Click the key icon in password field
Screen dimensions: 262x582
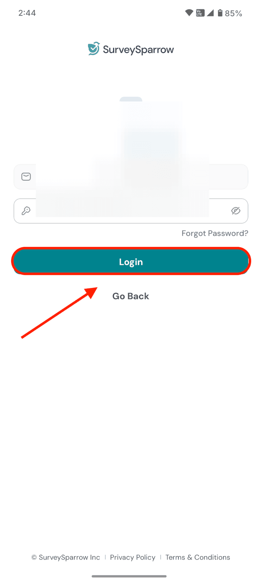(x=26, y=211)
